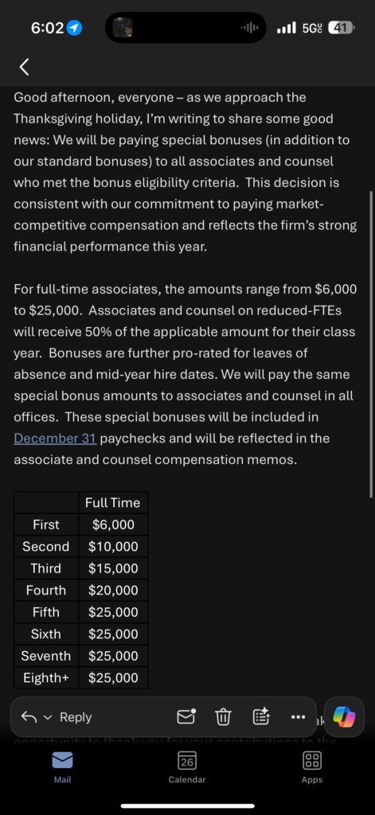Expand reply options dropdown chevron
The width and height of the screenshot is (375, 815).
pyautogui.click(x=47, y=718)
